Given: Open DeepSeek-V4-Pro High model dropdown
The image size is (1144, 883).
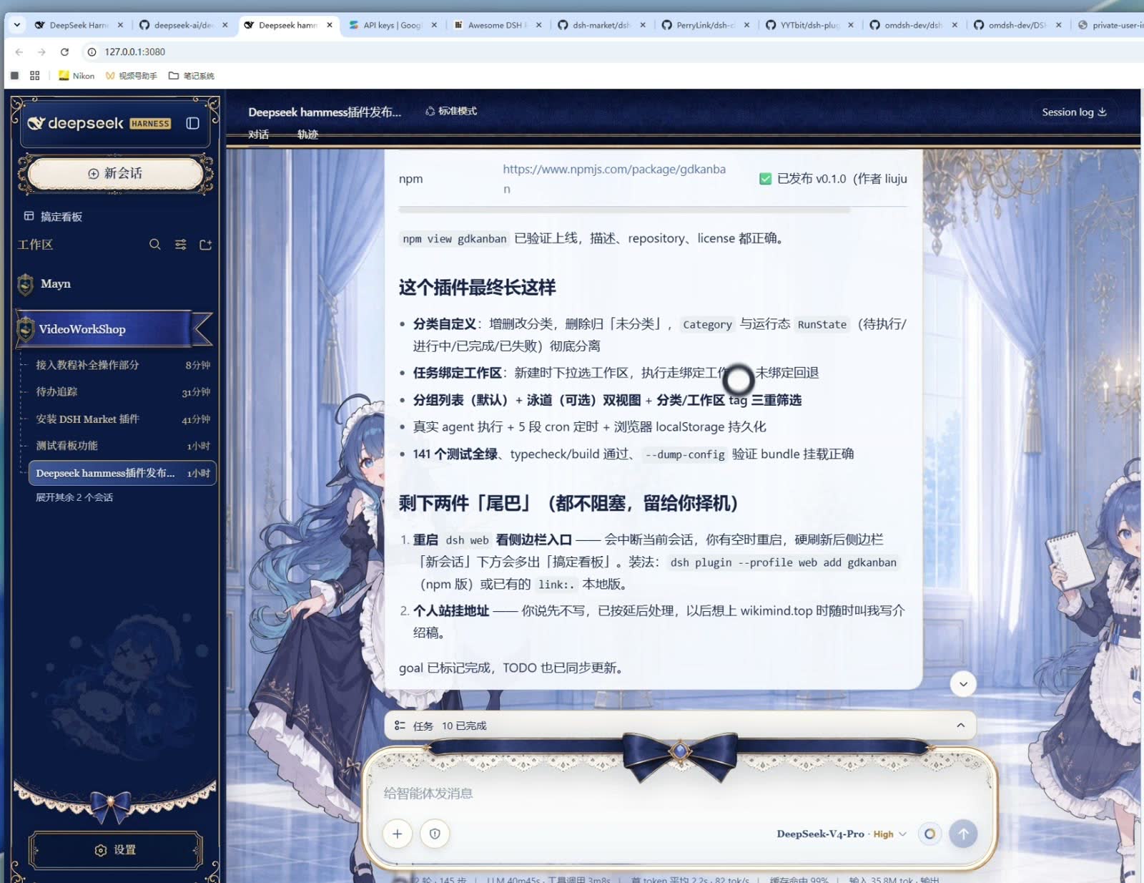Looking at the screenshot, I should pyautogui.click(x=842, y=834).
